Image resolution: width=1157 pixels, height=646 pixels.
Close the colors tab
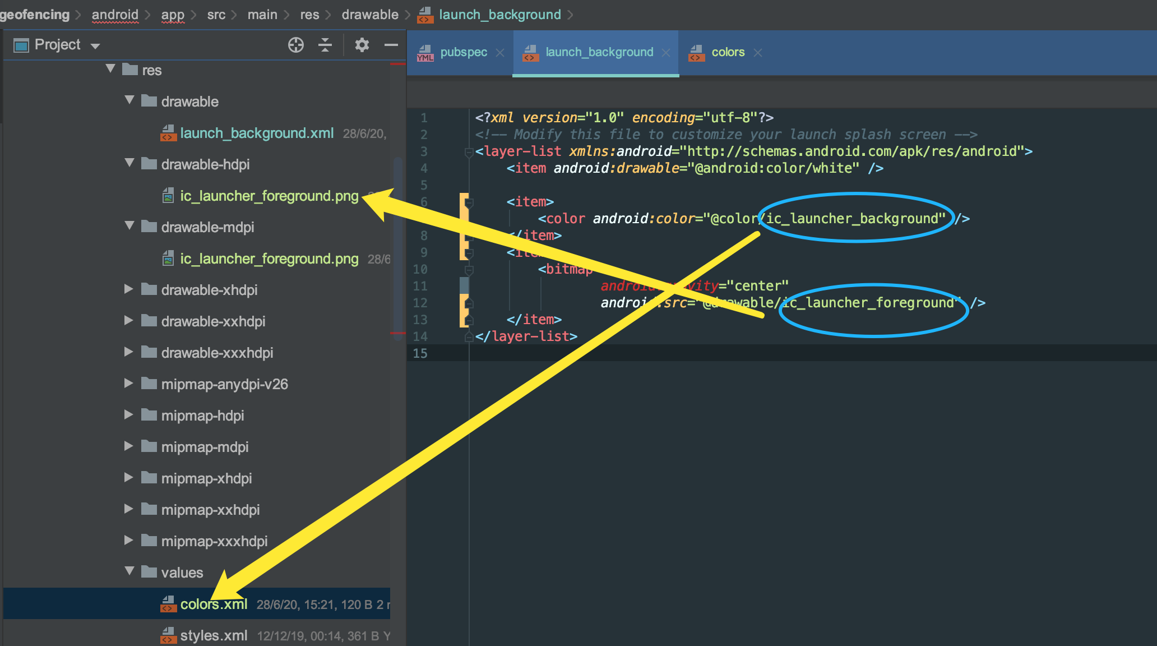[x=758, y=53]
